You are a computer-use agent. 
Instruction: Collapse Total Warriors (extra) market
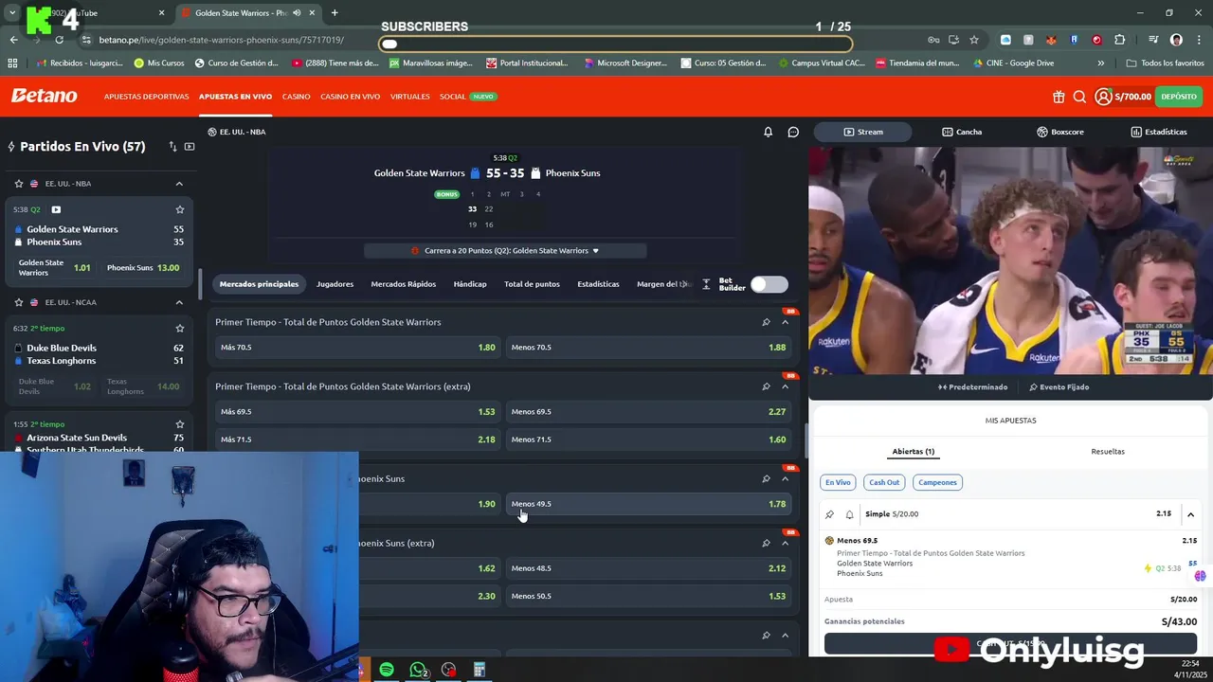pyautogui.click(x=785, y=386)
